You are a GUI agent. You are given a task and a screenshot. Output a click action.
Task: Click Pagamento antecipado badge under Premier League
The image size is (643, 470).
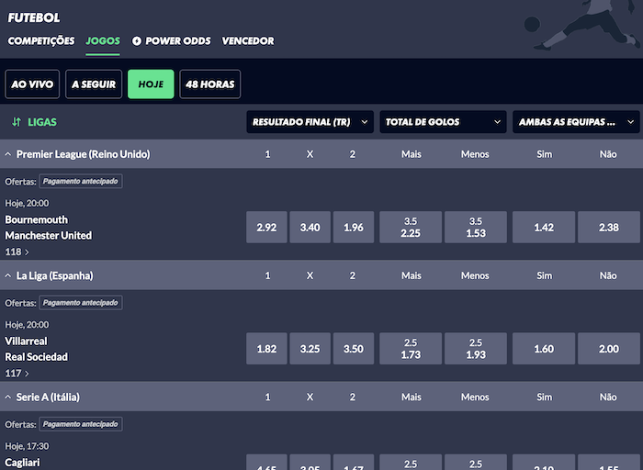click(81, 182)
